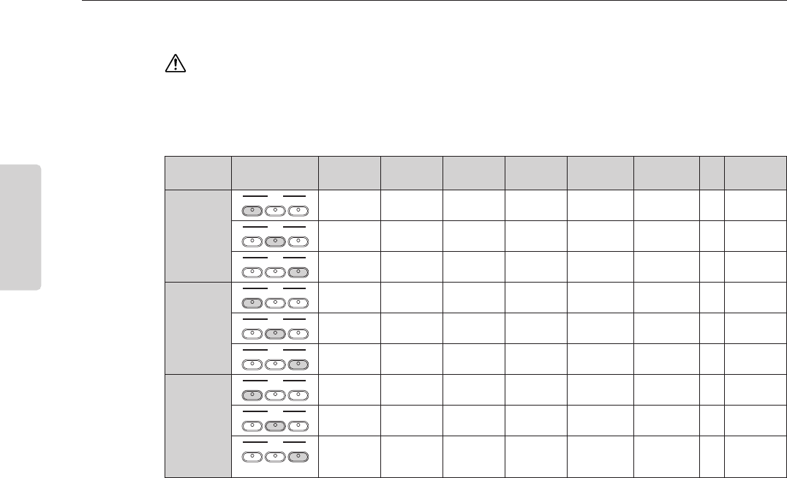Click the shaded button in the seventh table row
The height and width of the screenshot is (478, 787).
(x=252, y=396)
